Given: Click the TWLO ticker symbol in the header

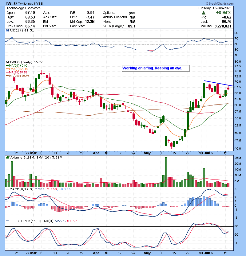Looking at the screenshot, I should click(x=11, y=3).
